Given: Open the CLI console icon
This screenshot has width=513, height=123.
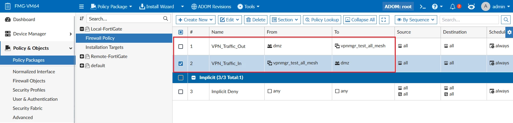Looking at the screenshot, I should [423, 6].
